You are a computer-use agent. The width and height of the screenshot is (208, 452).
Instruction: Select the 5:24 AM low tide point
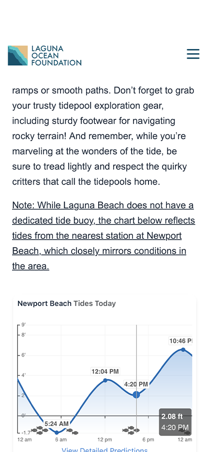[57, 433]
